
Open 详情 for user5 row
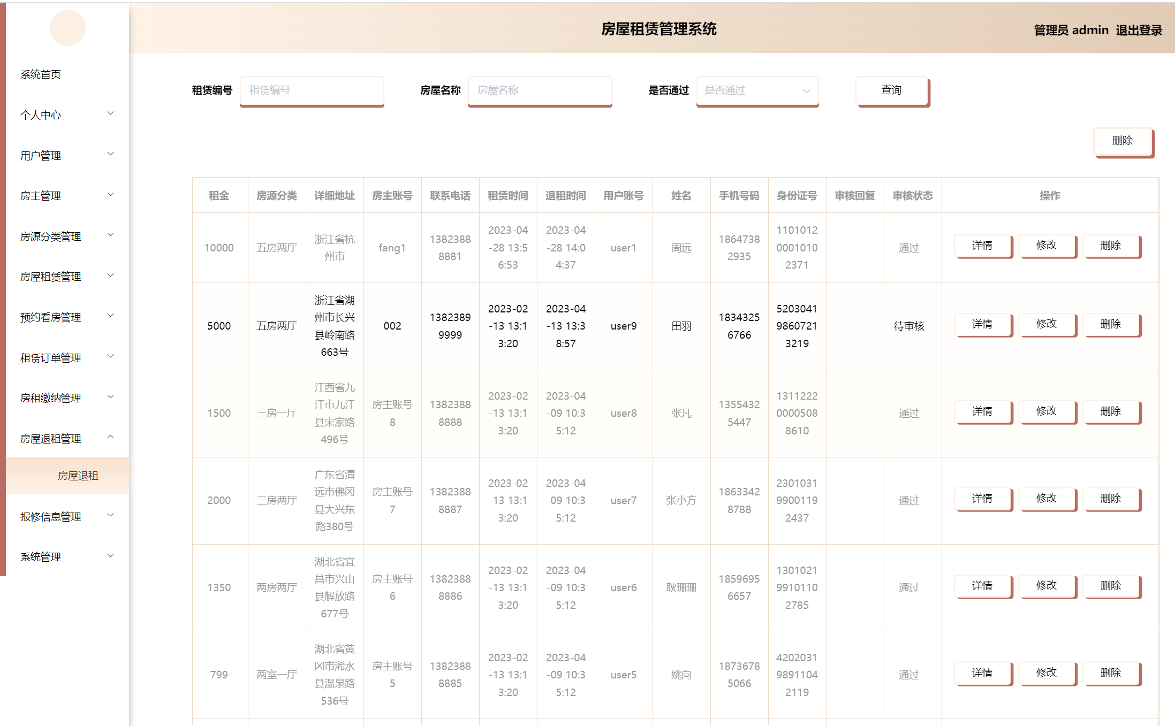982,673
